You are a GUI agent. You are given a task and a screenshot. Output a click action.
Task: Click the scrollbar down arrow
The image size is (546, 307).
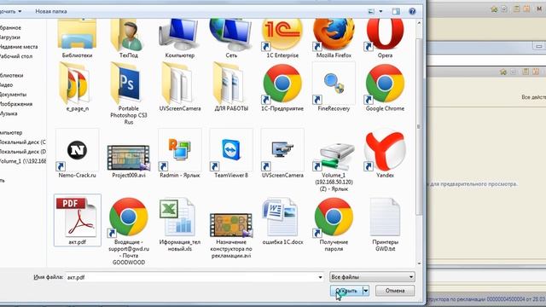(419, 264)
